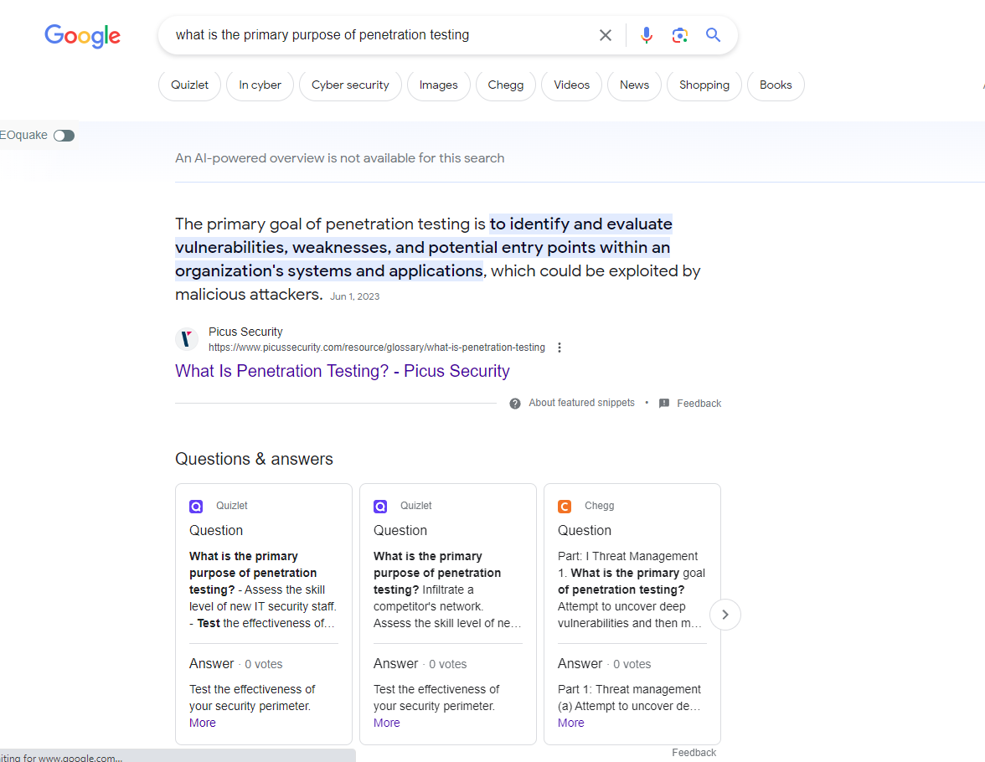Click the Picus Security site name

click(x=245, y=332)
